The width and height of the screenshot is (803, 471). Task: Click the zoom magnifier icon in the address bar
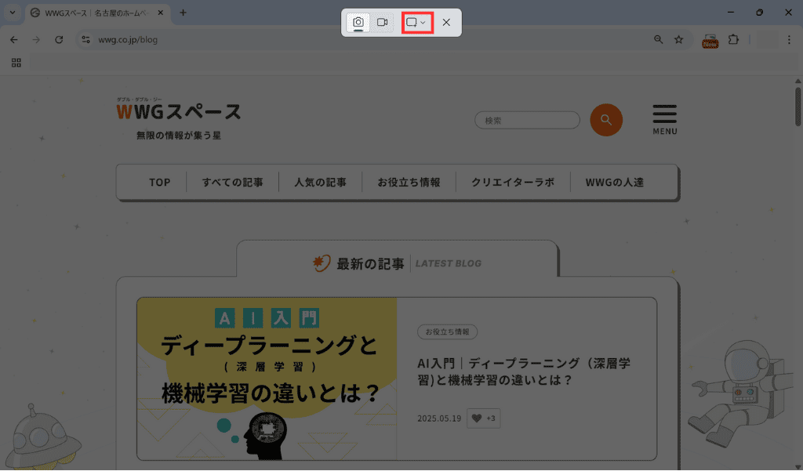[x=658, y=39]
